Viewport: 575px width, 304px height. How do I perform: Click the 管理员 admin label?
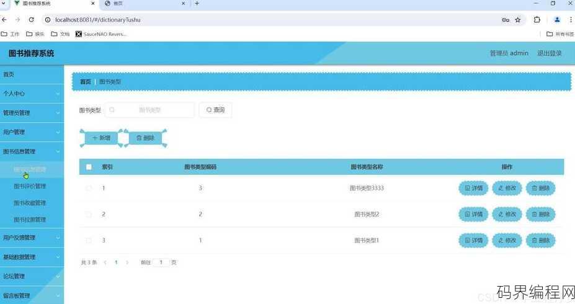[x=509, y=53]
